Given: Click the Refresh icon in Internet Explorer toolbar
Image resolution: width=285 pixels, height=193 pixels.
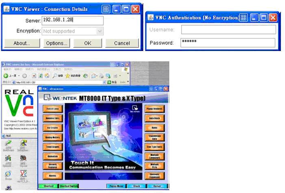Looking at the screenshot, I should point(41,76).
